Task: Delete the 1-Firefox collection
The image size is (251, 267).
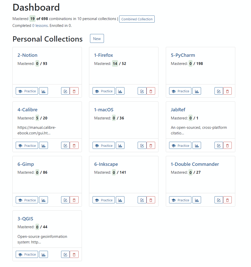Action: point(151,91)
